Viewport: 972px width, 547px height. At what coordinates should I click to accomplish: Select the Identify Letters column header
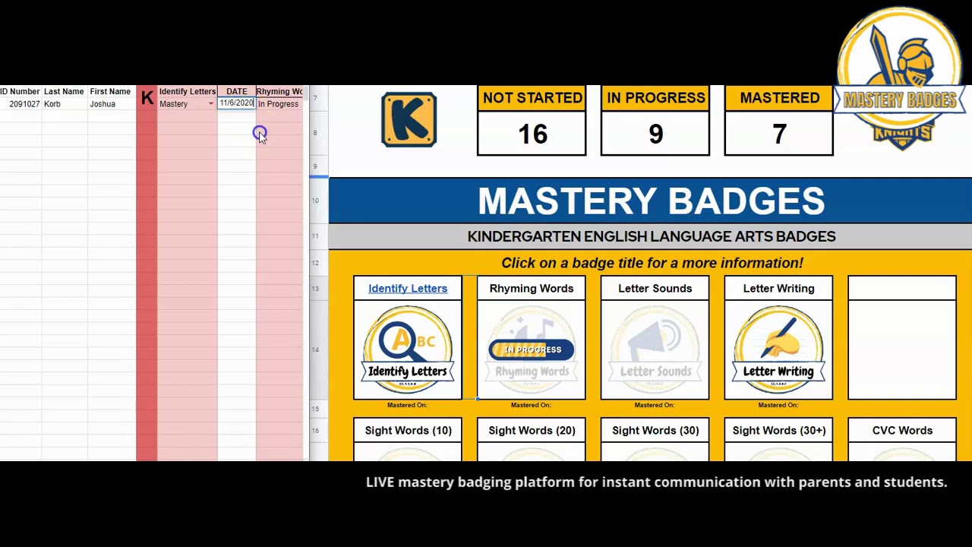(x=188, y=92)
